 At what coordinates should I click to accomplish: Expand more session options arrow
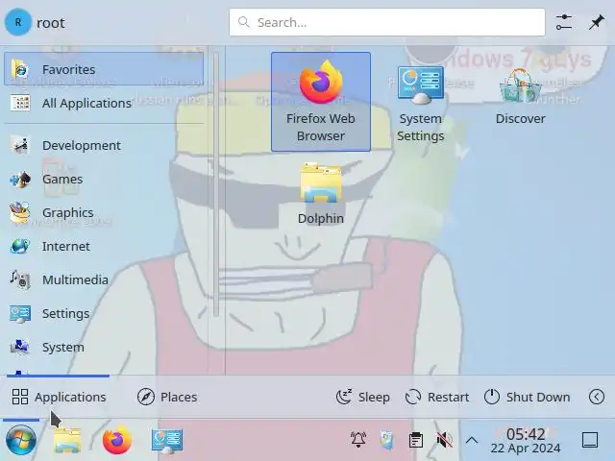[596, 397]
